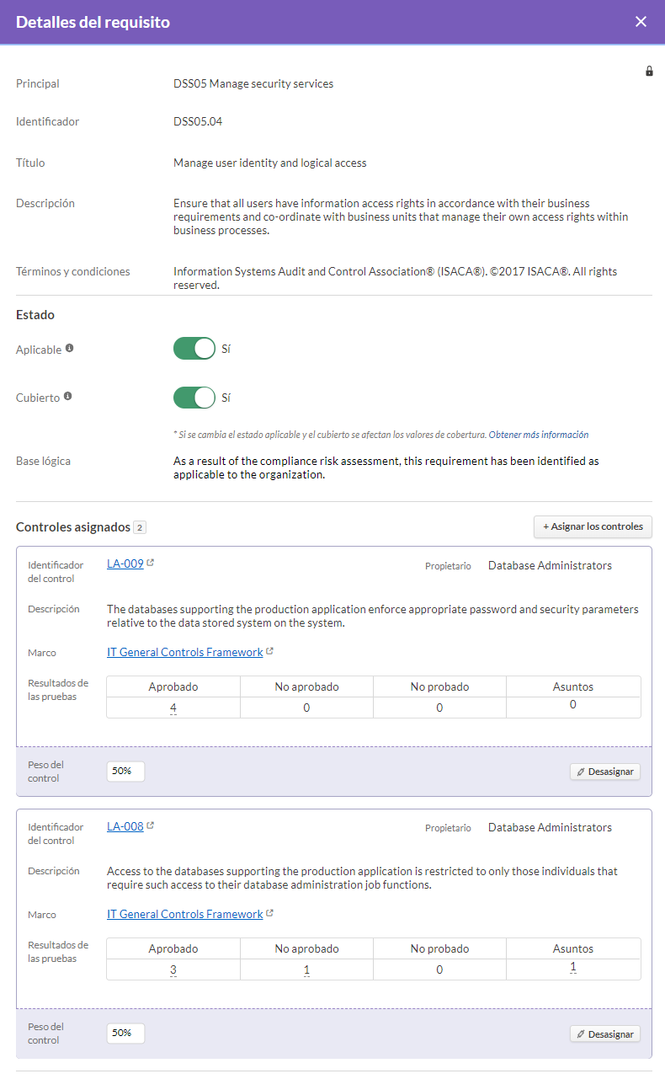Click the DSS05 Manage security services text
Image resolution: width=665 pixels, height=1079 pixels.
pos(253,83)
